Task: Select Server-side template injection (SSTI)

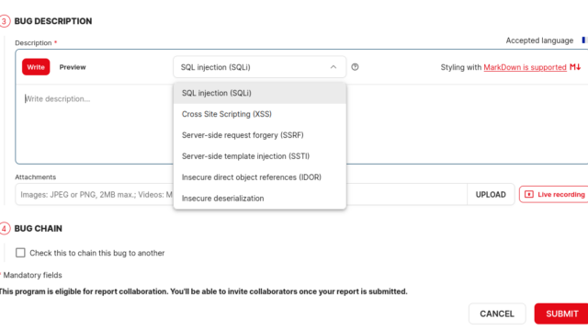Action: point(259,156)
